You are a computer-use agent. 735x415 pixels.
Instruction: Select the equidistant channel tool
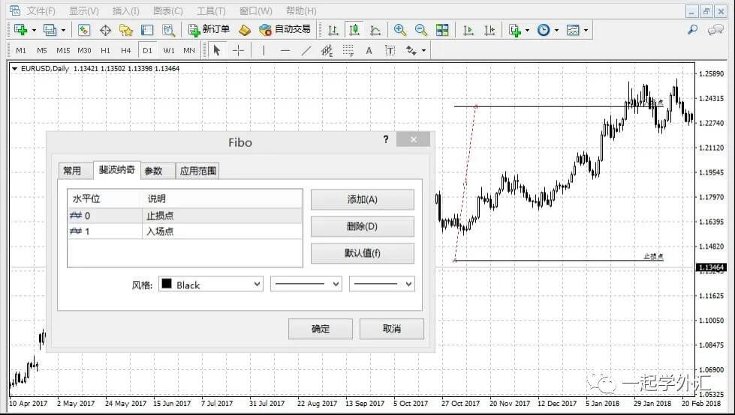point(327,50)
